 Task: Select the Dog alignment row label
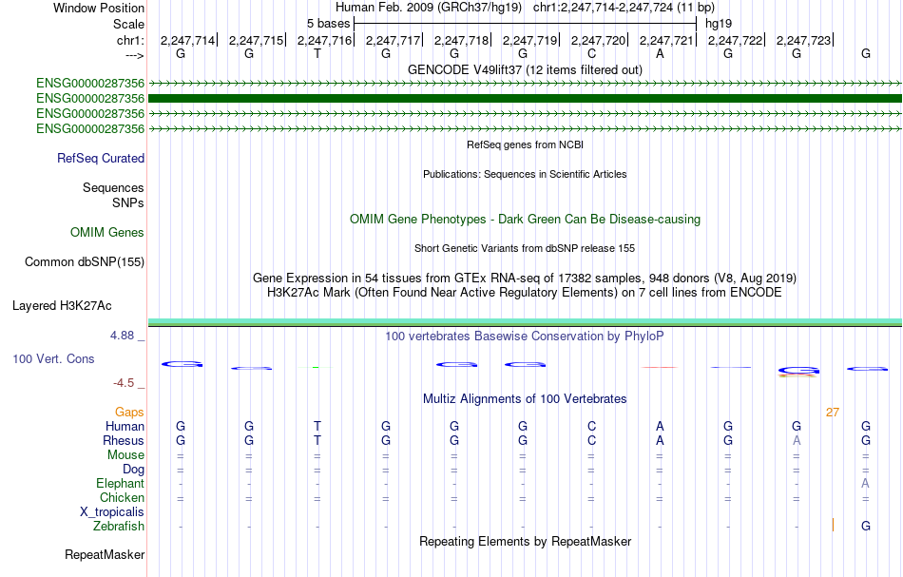(133, 470)
